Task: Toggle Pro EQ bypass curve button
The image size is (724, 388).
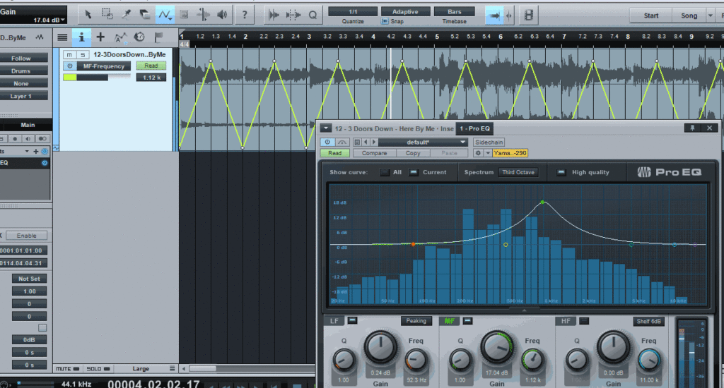Action: click(x=341, y=142)
